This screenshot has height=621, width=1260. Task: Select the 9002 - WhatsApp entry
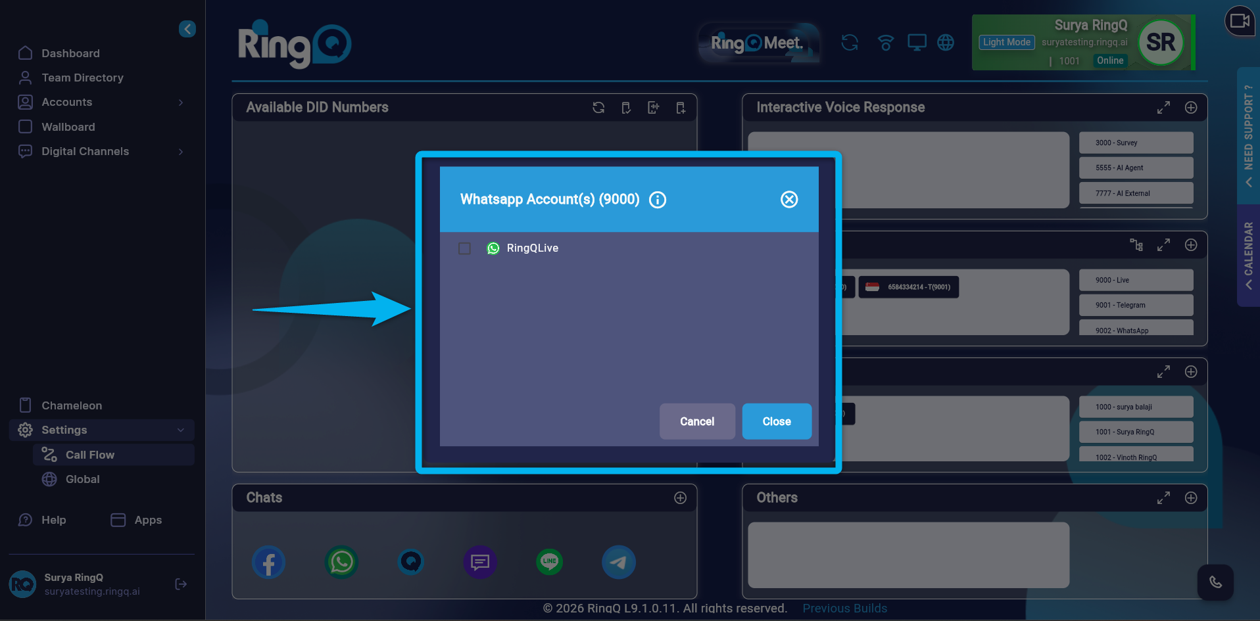1136,328
